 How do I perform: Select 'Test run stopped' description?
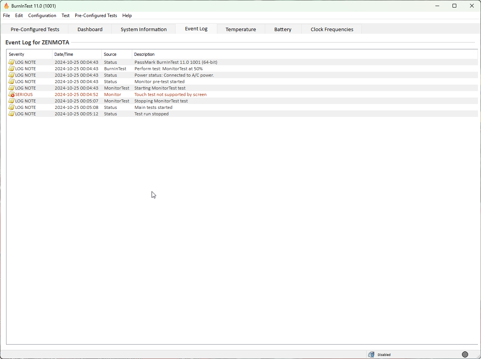(x=152, y=114)
